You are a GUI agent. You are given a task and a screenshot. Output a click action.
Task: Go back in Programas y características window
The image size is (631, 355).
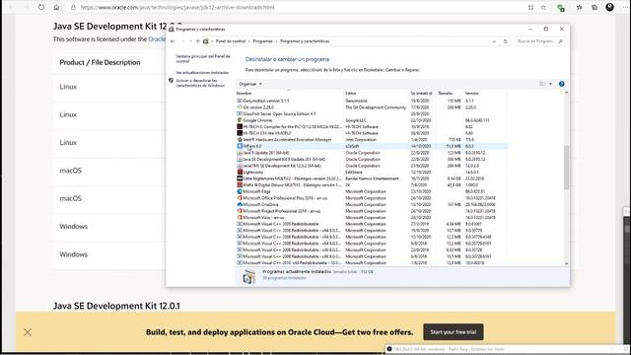(x=173, y=41)
